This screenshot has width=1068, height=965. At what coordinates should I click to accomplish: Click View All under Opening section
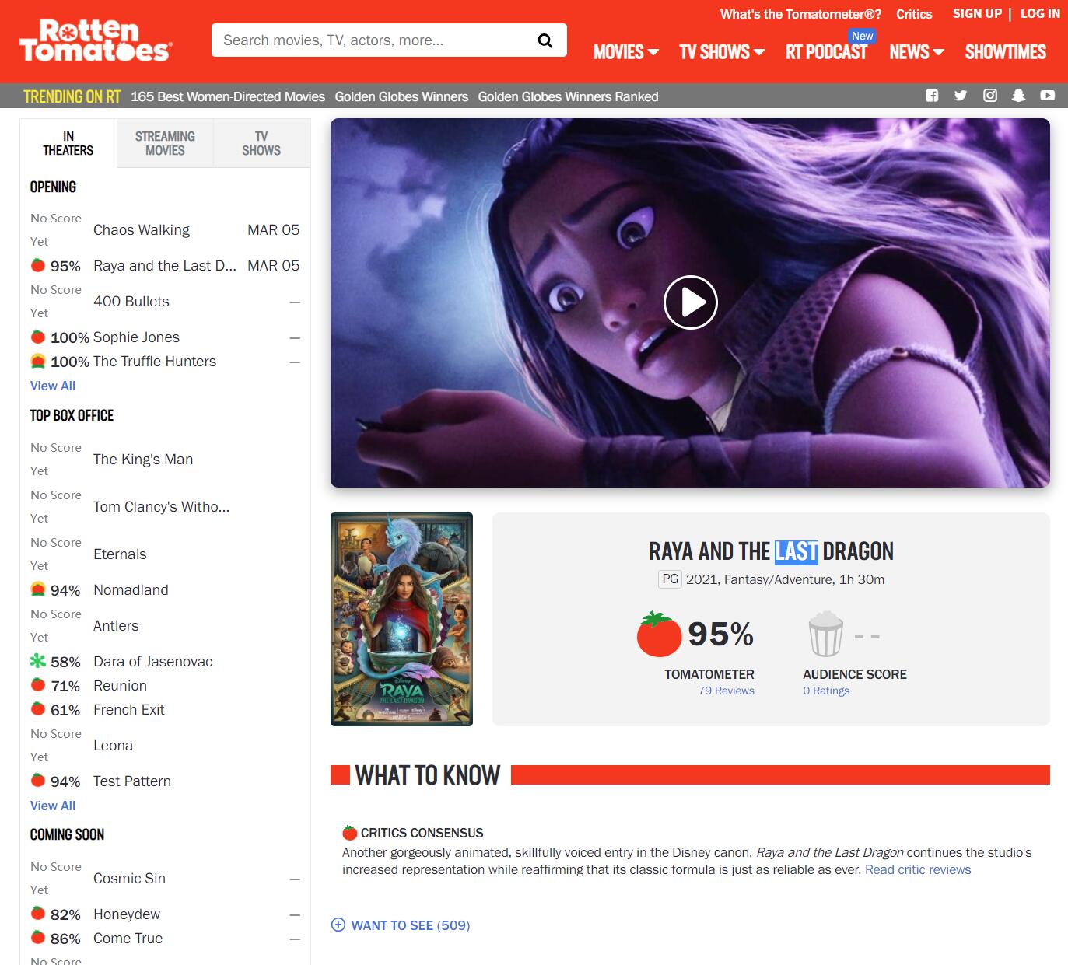click(53, 386)
